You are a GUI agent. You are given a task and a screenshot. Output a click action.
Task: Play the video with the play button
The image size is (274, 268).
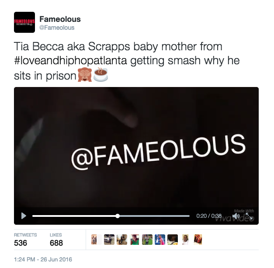click(24, 216)
